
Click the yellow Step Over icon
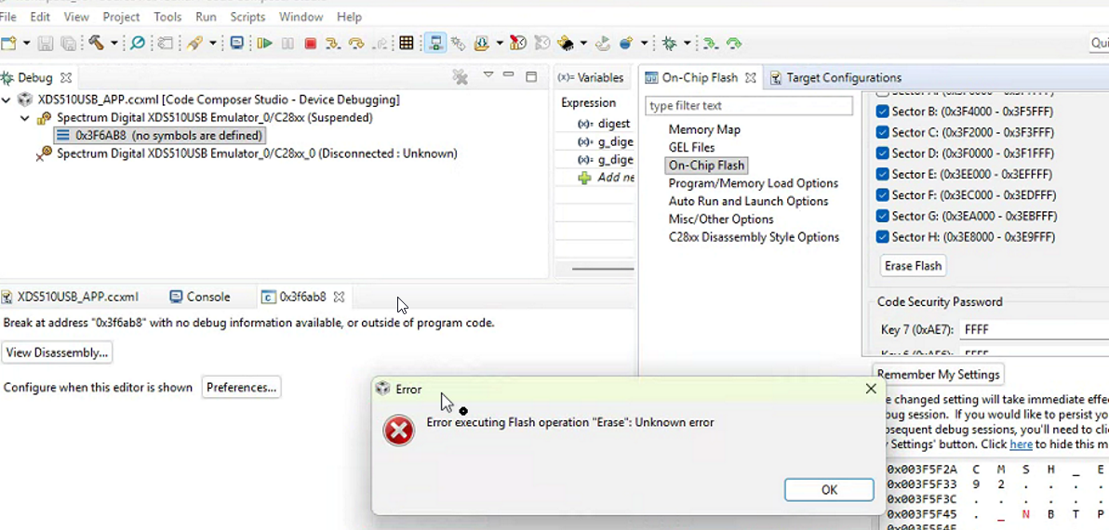point(356,44)
